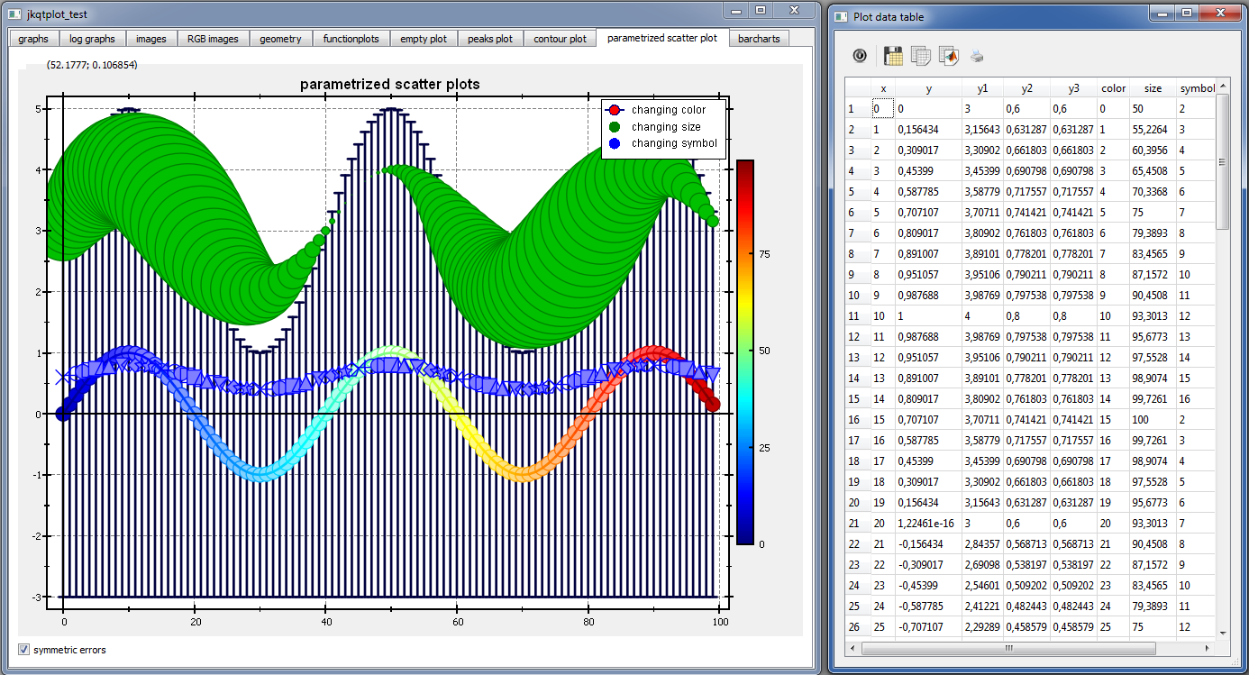This screenshot has height=675, width=1249.
Task: Click the 'symbol' column header
Action: click(x=1197, y=88)
